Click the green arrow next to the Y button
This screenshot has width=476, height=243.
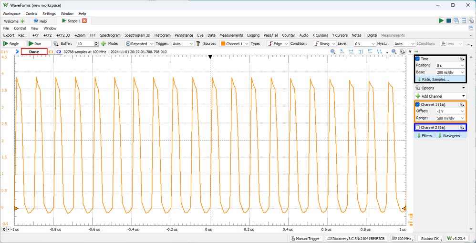416,52
